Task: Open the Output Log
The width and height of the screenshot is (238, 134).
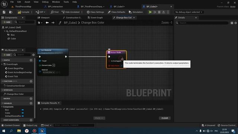Action: [30, 125]
